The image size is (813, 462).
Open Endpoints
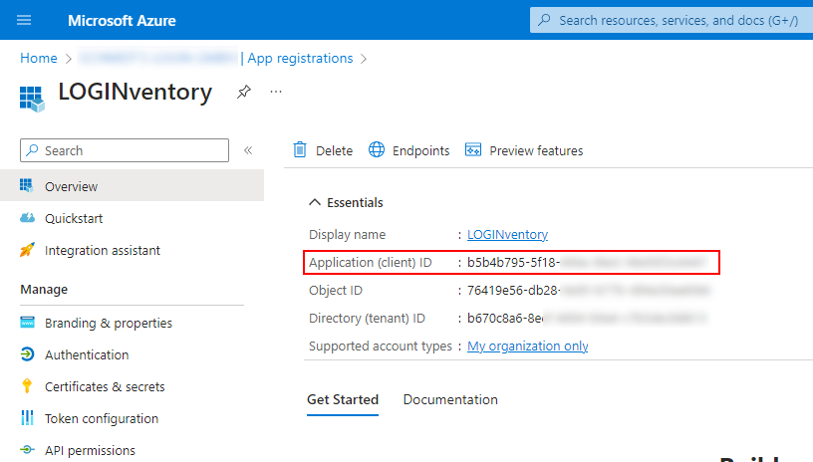click(x=408, y=150)
